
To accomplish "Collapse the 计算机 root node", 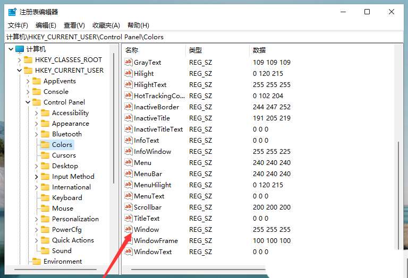I will coord(11,49).
